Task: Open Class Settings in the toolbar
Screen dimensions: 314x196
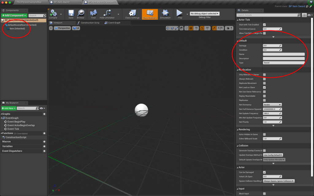Action: [132, 13]
